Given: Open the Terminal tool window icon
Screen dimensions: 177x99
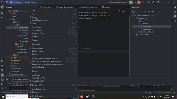Looking at the screenshot, I should 2,79.
